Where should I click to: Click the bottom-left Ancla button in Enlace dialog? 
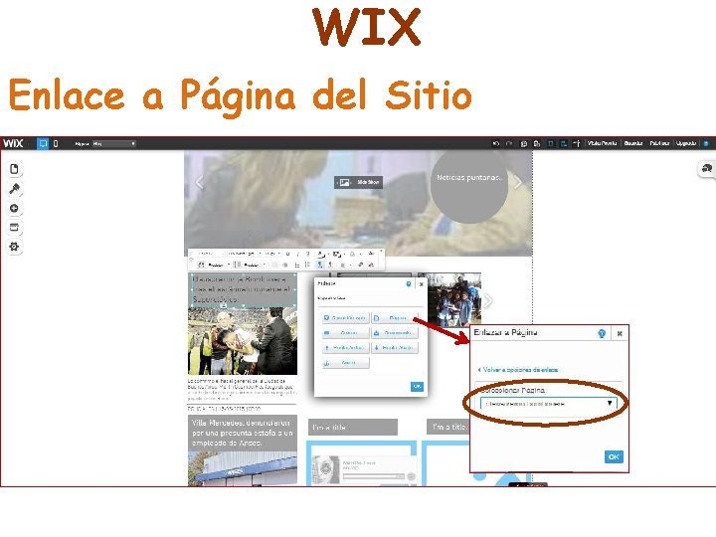coord(345,363)
